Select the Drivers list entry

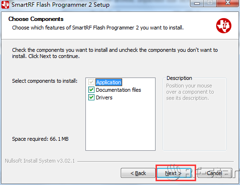tap(104, 97)
